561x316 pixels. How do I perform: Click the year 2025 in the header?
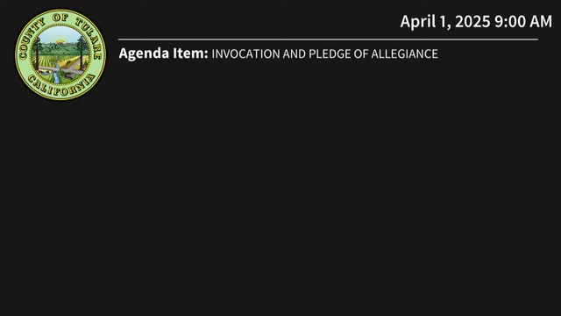click(472, 21)
